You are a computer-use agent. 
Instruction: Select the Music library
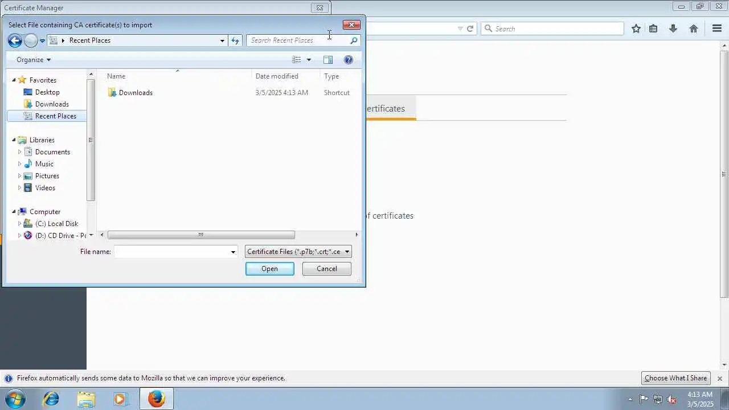pos(44,164)
